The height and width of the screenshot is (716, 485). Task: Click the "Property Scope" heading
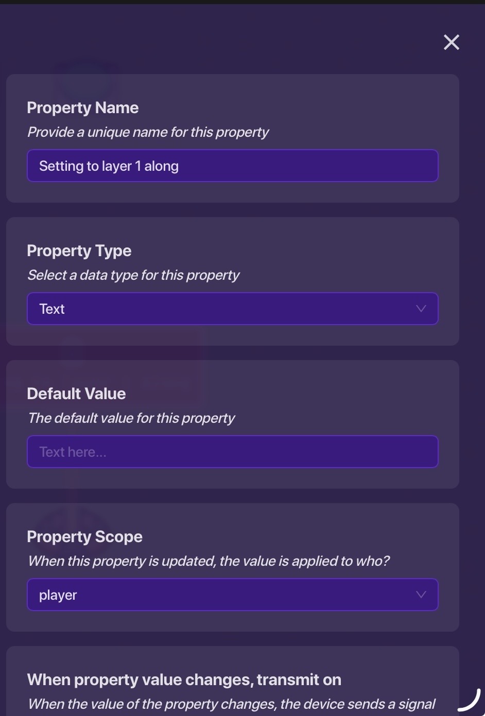(84, 536)
